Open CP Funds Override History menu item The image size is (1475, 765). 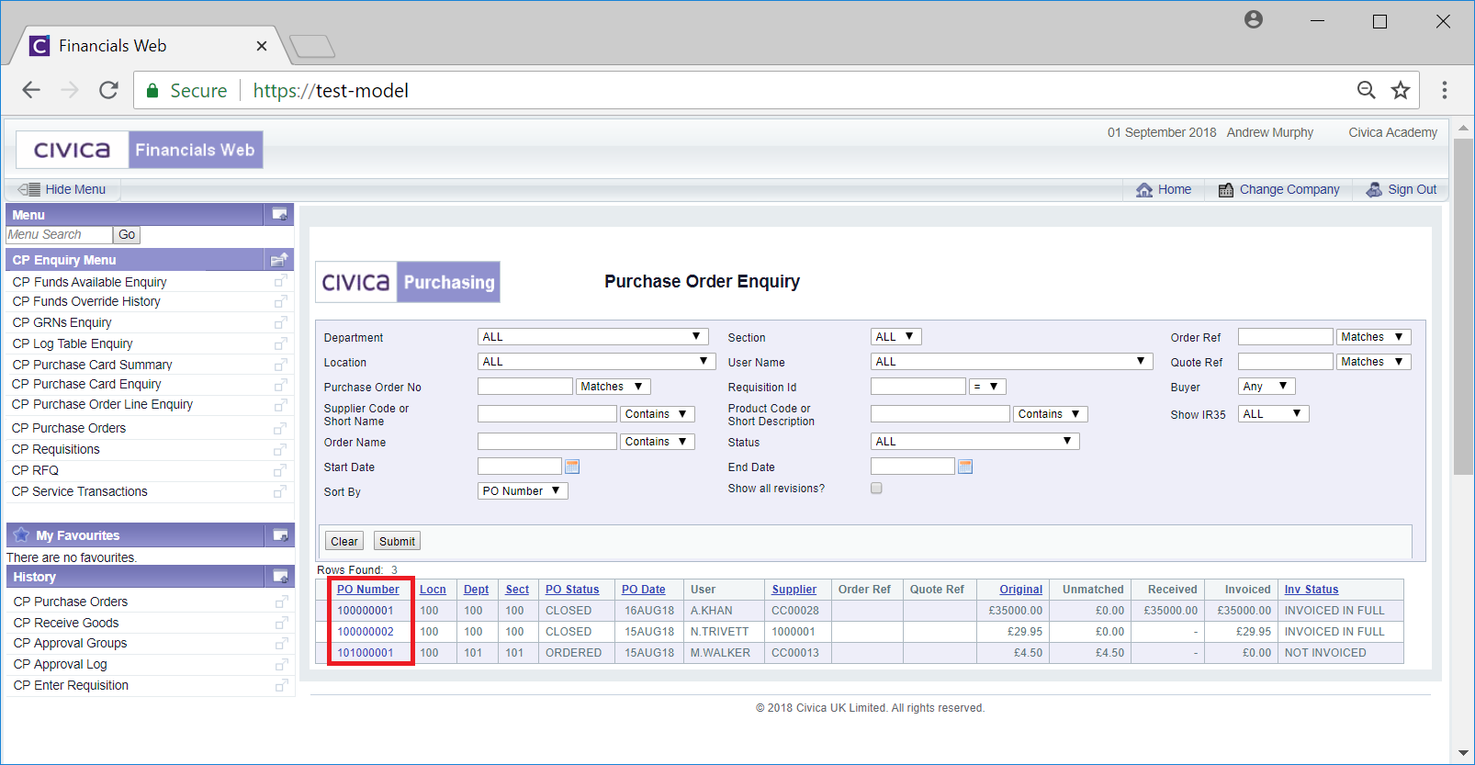tap(86, 301)
